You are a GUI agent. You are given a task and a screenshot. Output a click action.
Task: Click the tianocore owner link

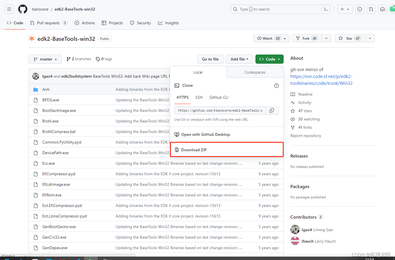tap(40, 9)
